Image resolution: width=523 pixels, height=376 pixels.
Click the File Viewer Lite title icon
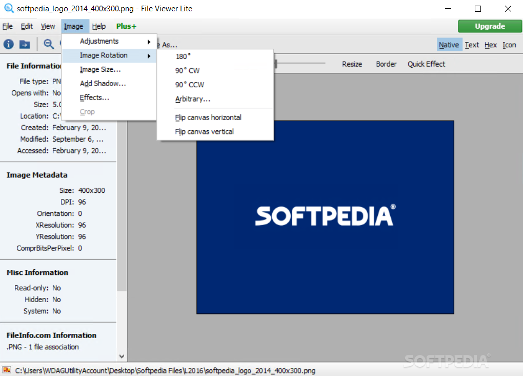pos(9,8)
